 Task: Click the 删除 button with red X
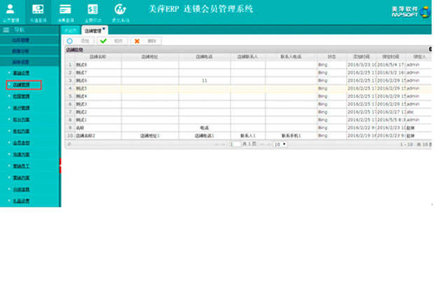[x=146, y=41]
